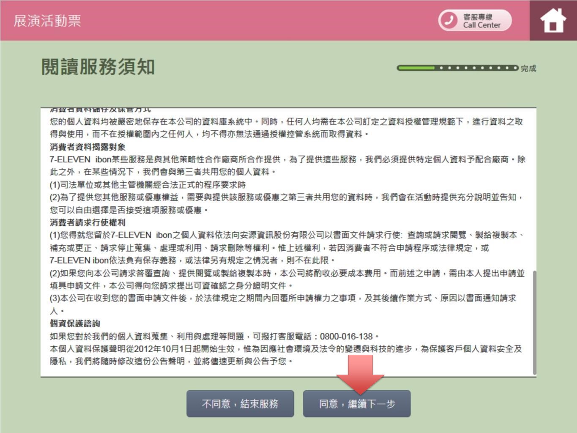Tap the 展演活動票 header title

coord(47,21)
